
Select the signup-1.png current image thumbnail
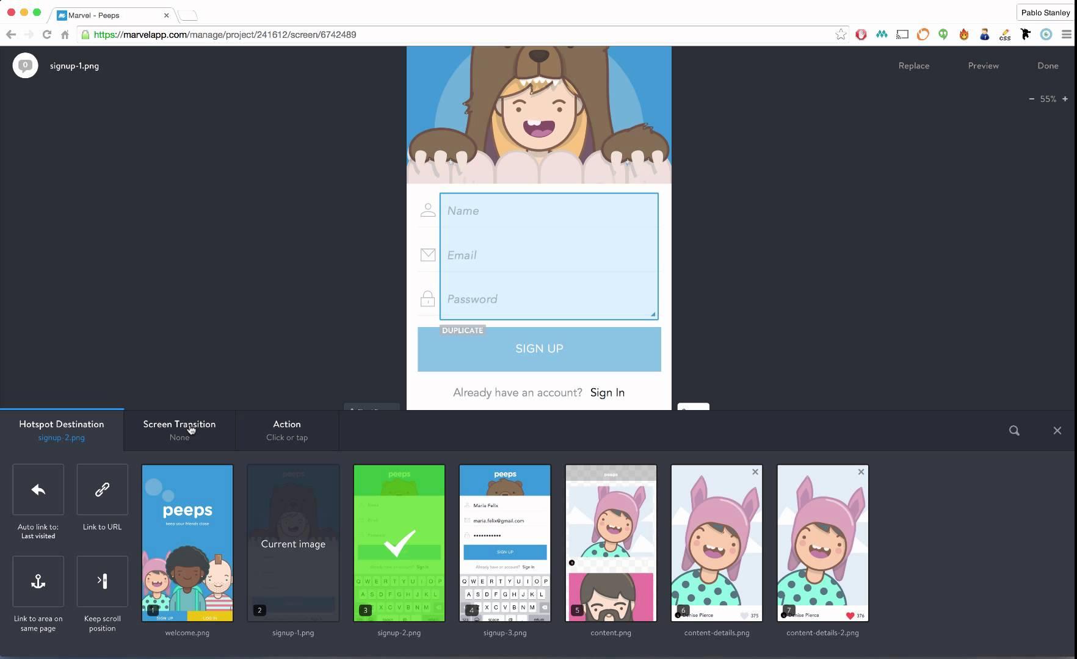tap(293, 543)
